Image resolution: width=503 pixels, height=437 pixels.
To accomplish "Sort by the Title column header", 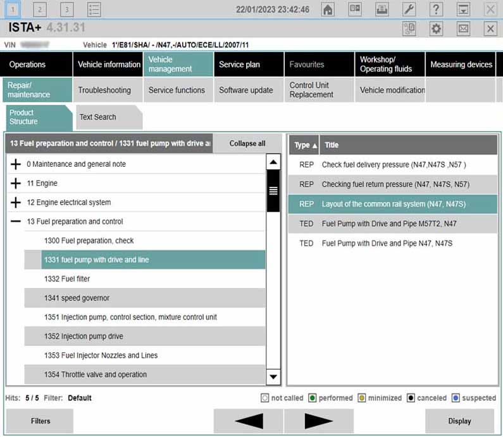I will tap(408, 145).
